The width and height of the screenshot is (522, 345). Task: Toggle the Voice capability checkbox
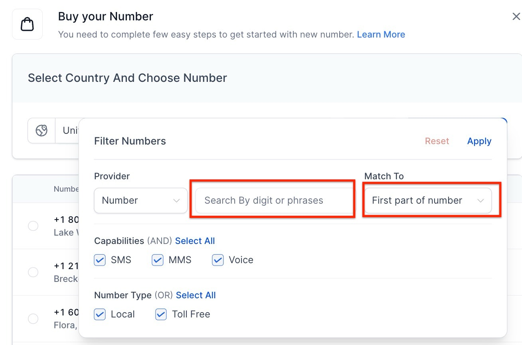(x=217, y=260)
